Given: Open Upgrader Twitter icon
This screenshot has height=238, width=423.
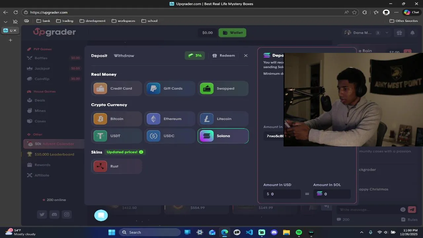Looking at the screenshot, I should click(42, 215).
